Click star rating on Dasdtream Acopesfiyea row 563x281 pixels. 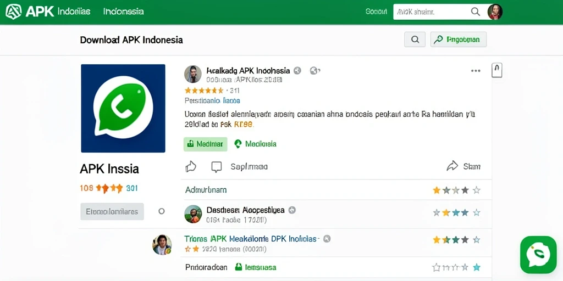tap(456, 213)
